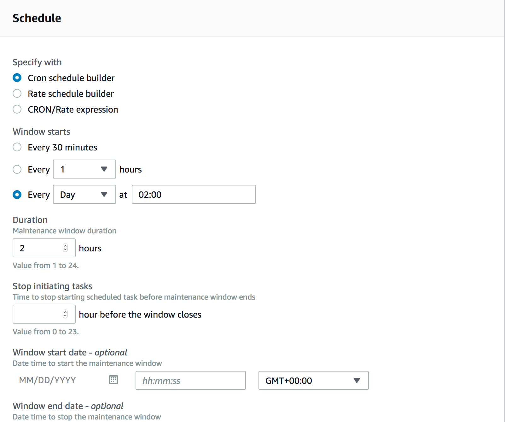Image resolution: width=505 pixels, height=422 pixels.
Task: Click the duration field showing 2
Action: click(44, 248)
